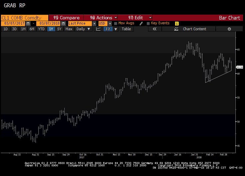
Task: Click the Bar Chart title text
Action: coord(229,18)
